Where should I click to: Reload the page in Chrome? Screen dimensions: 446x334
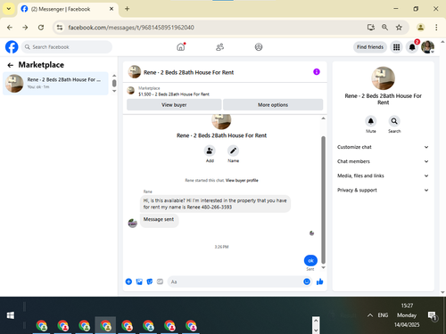coord(41,28)
